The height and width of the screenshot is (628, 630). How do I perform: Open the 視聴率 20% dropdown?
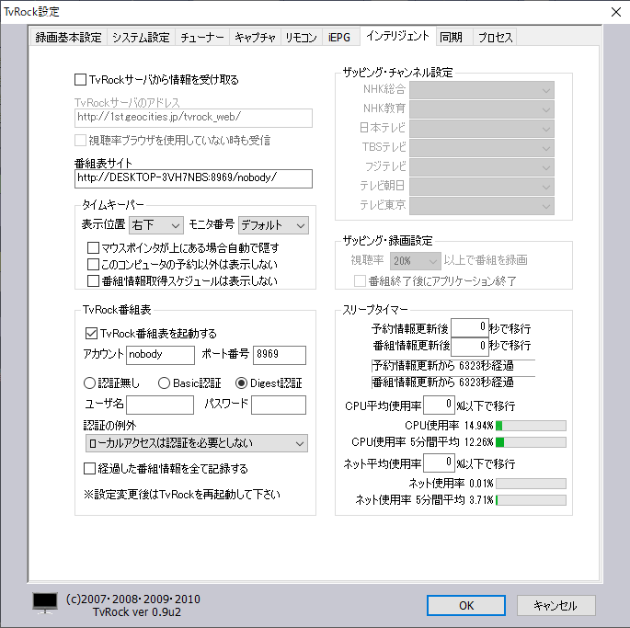click(415, 261)
